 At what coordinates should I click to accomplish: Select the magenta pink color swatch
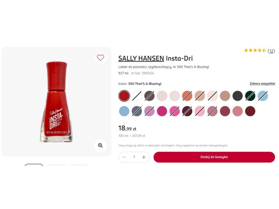162,111
